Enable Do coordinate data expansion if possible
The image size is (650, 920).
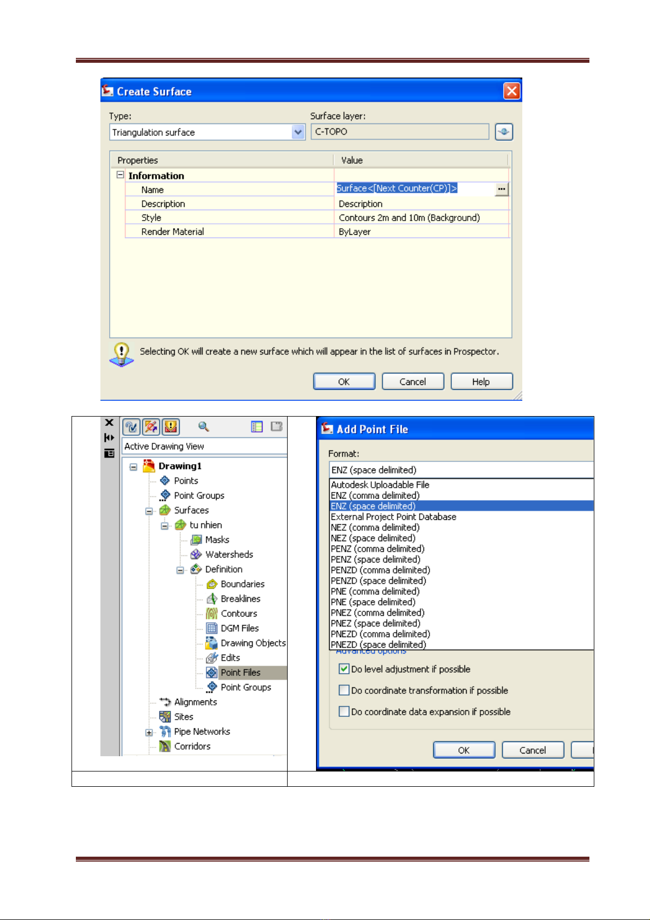pyautogui.click(x=344, y=711)
